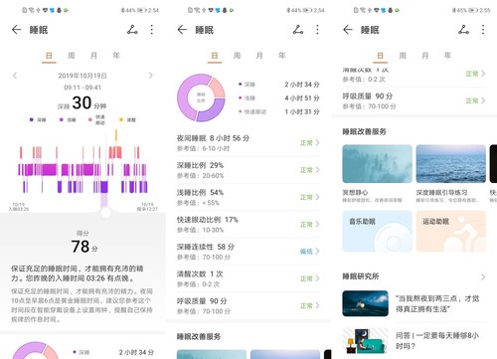Tap the sleep chart slider handle on the left screen
497x359 pixels.
(105, 213)
